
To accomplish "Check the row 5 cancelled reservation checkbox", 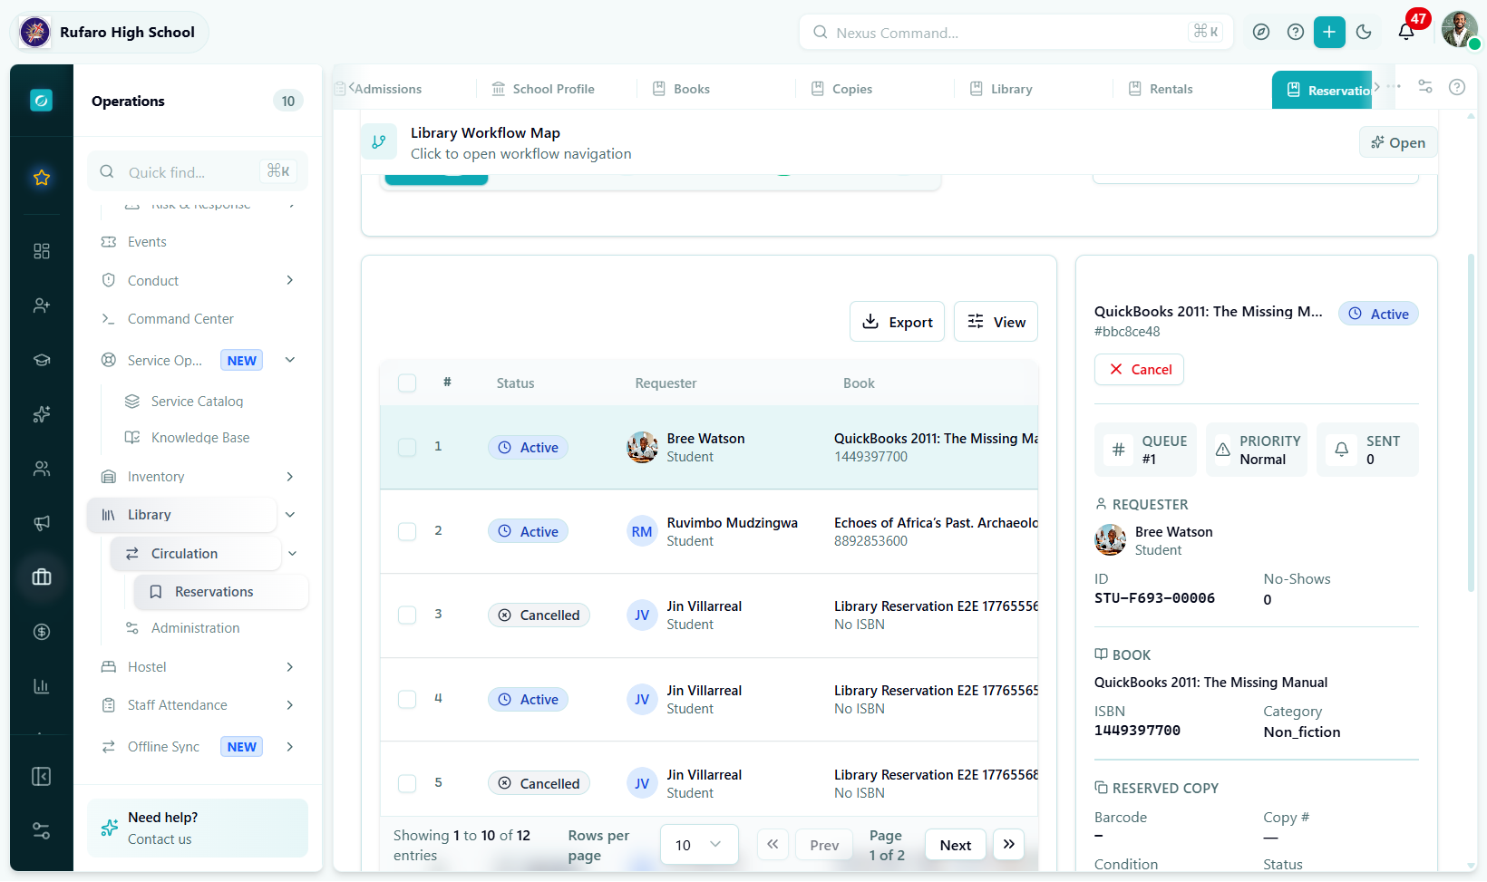I will pos(407,783).
